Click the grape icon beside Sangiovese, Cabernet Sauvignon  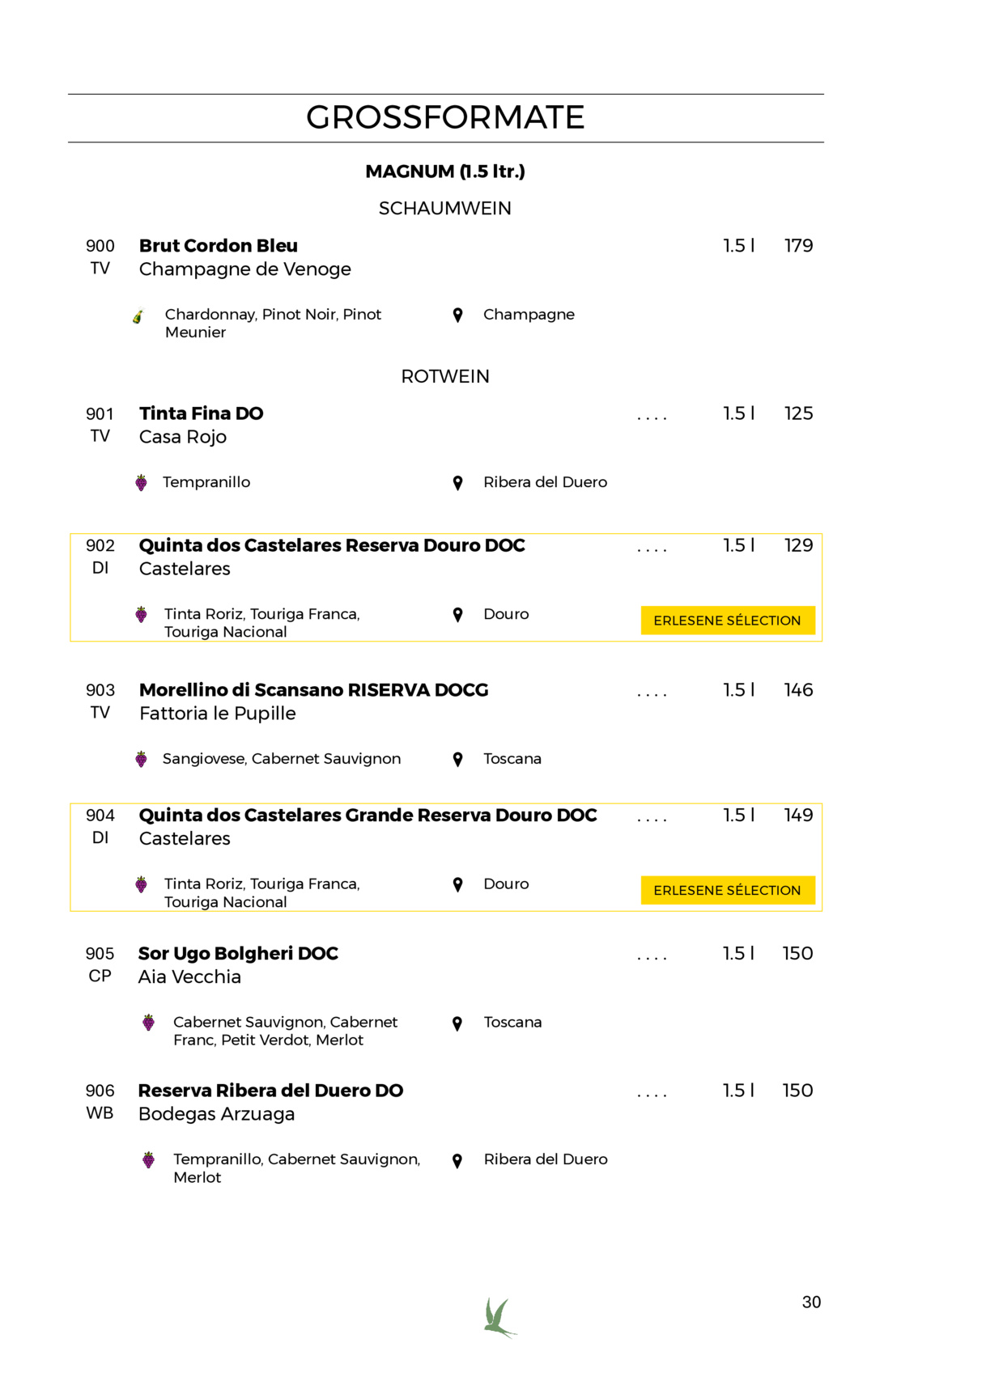point(141,760)
